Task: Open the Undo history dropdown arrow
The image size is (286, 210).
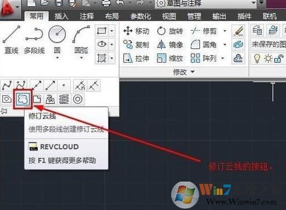Action: pyautogui.click(x=130, y=3)
